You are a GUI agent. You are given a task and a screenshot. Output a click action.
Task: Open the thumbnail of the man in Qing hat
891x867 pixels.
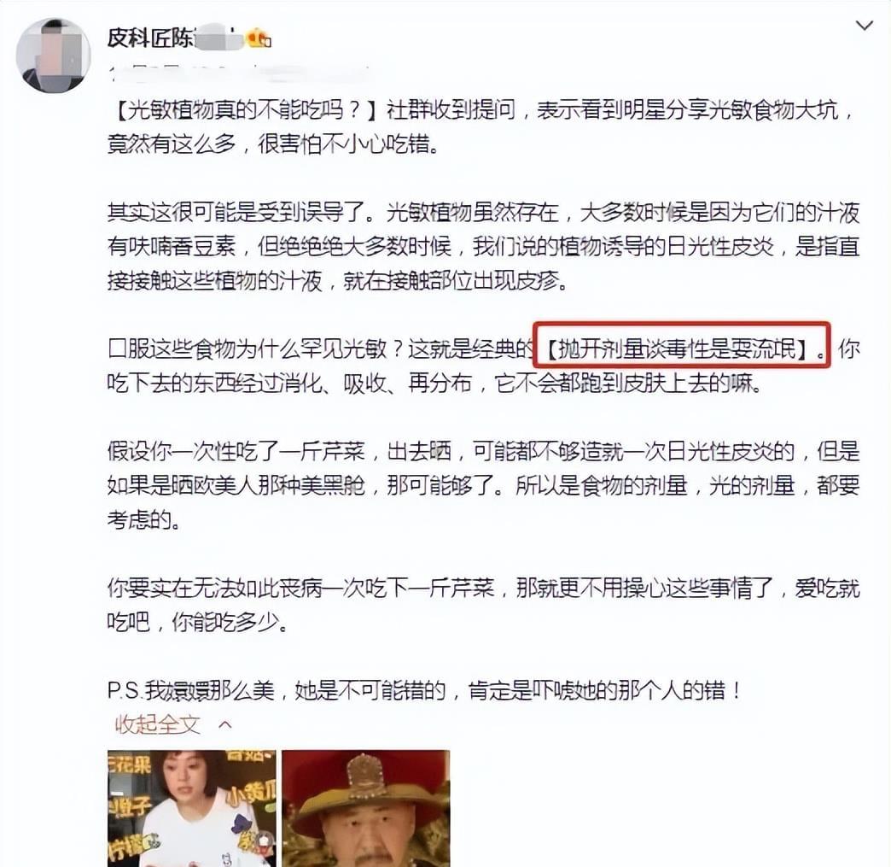pyautogui.click(x=366, y=808)
